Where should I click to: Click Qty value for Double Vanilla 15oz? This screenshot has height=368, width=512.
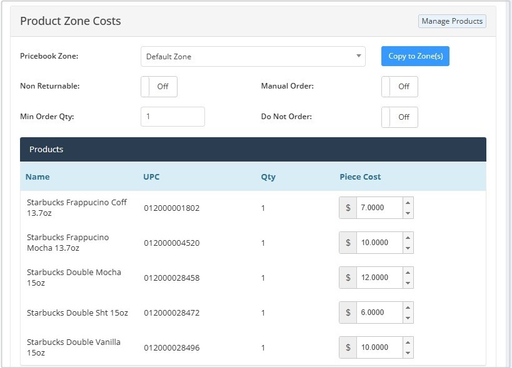(x=263, y=347)
